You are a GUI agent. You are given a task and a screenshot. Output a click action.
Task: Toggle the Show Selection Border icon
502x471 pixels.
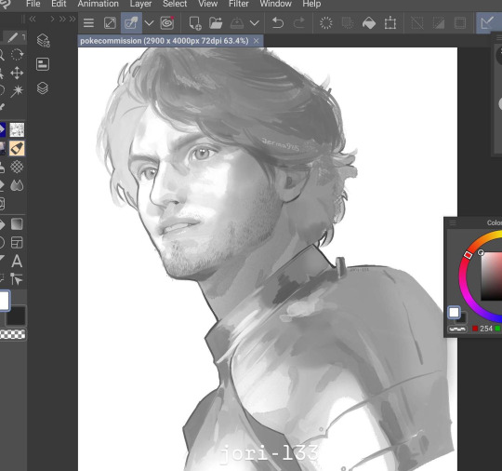(460, 23)
